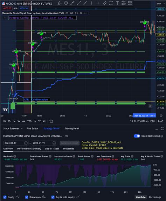Image resolution: width=166 pixels, height=201 pixels.
Task: Expand the Stock Screener dropdown arrow
Action: coord(22,128)
